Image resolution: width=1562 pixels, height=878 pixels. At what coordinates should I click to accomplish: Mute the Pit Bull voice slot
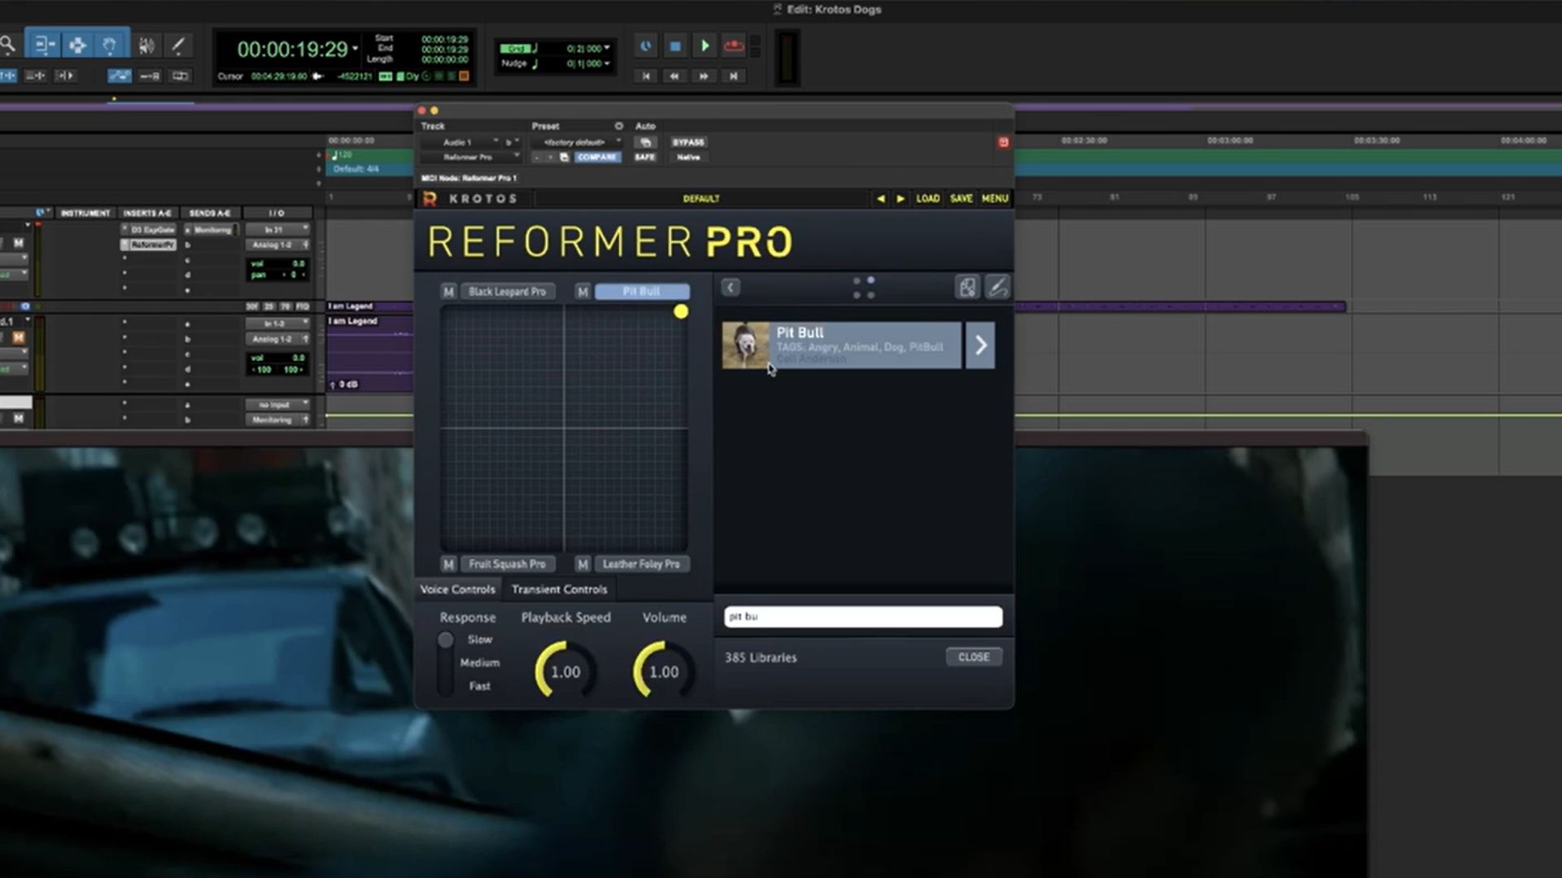pos(582,291)
